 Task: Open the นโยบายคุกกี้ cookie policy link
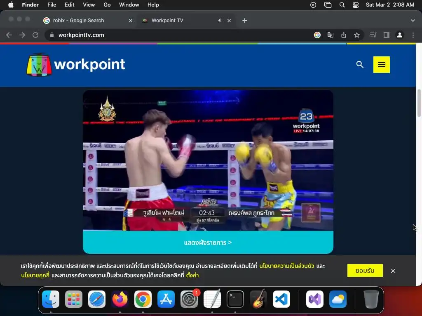tap(35, 275)
